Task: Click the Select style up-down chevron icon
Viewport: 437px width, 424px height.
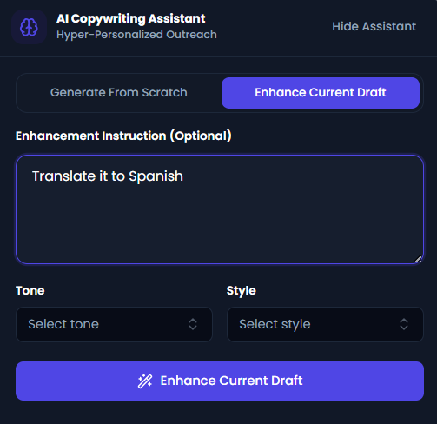Action: point(404,324)
